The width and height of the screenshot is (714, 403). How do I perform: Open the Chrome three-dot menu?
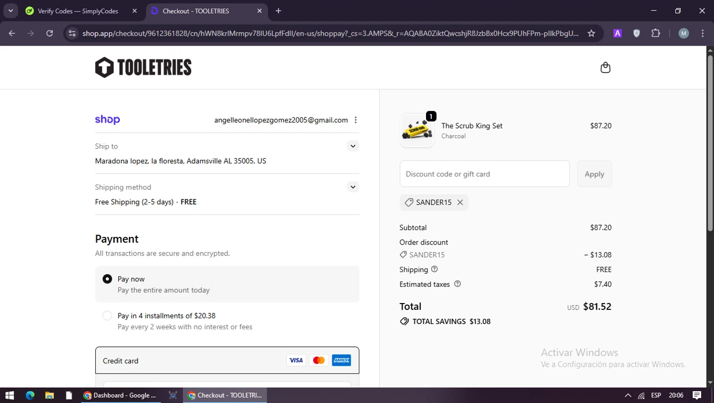coord(703,33)
